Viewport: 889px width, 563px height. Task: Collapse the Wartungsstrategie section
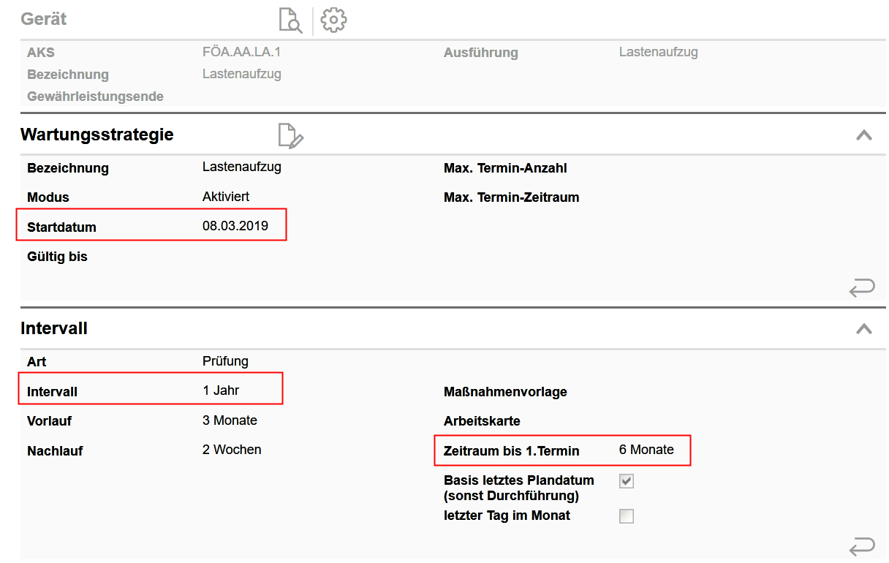[x=863, y=135]
